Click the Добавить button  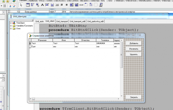click(x=134, y=43)
